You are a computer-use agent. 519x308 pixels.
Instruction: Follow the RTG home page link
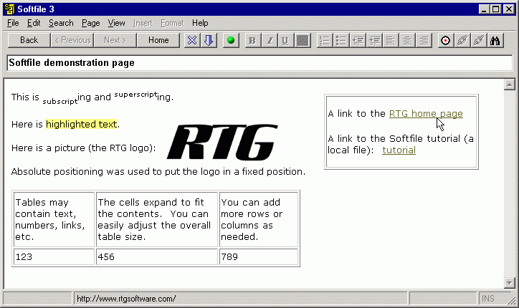426,113
